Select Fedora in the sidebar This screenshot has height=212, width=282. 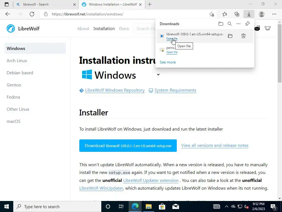(x=13, y=97)
